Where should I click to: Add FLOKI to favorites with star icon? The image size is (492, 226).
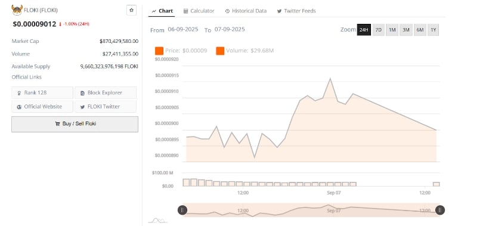(131, 10)
